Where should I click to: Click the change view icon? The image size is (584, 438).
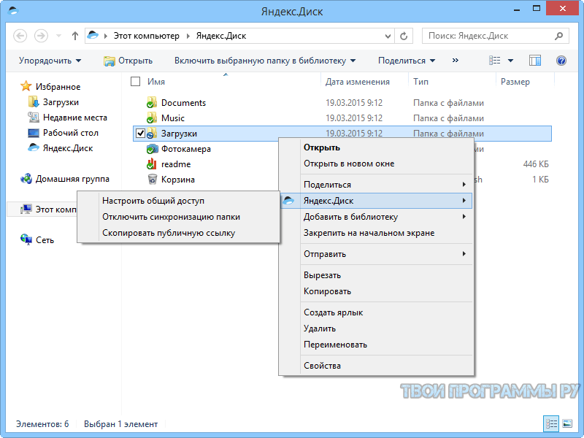click(495, 61)
